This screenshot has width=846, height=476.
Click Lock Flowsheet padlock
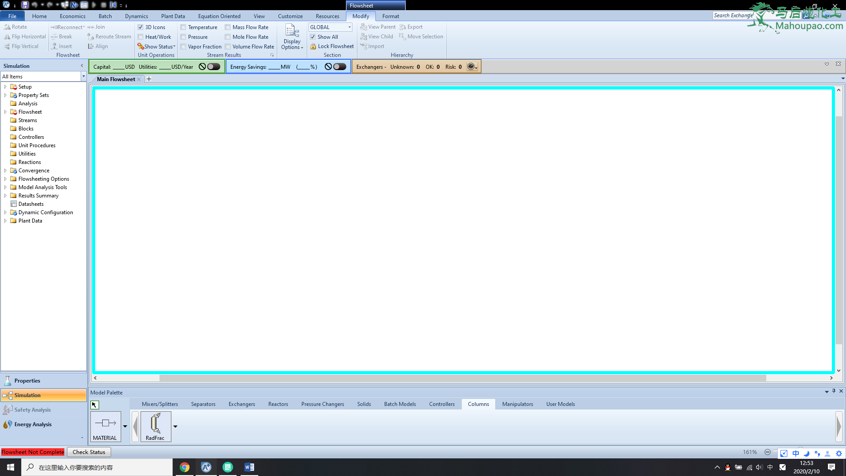click(x=332, y=46)
